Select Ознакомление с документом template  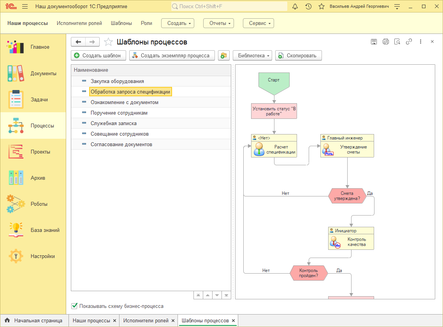tap(151, 102)
